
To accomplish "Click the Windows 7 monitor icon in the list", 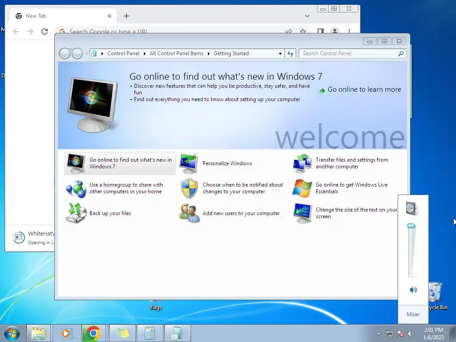I will tap(76, 163).
